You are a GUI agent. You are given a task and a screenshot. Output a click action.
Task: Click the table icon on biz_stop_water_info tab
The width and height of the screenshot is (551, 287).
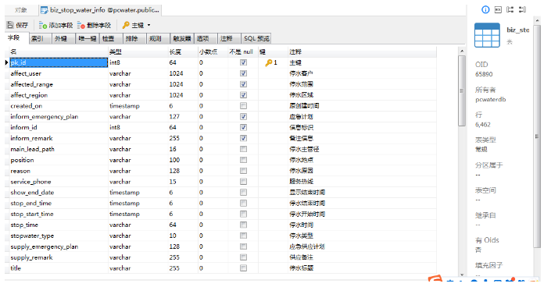click(x=45, y=10)
